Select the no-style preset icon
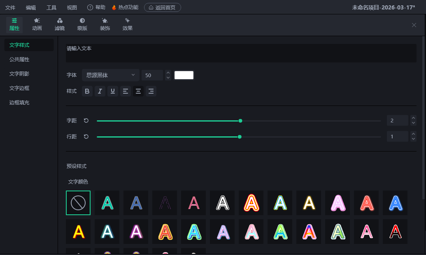426x255 pixels. 78,203
